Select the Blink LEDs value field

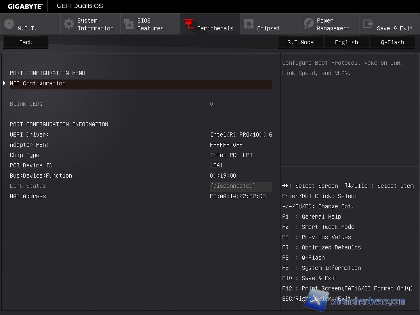[212, 104]
